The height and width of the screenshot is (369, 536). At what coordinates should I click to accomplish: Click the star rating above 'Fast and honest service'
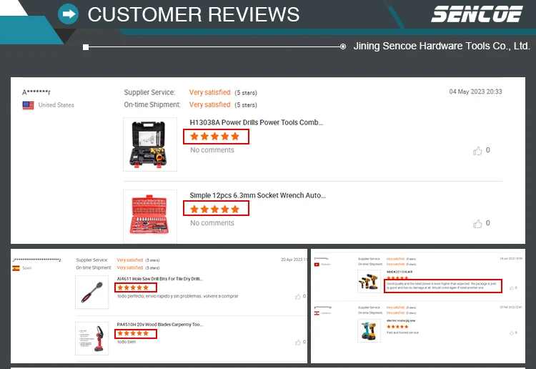coord(397,327)
